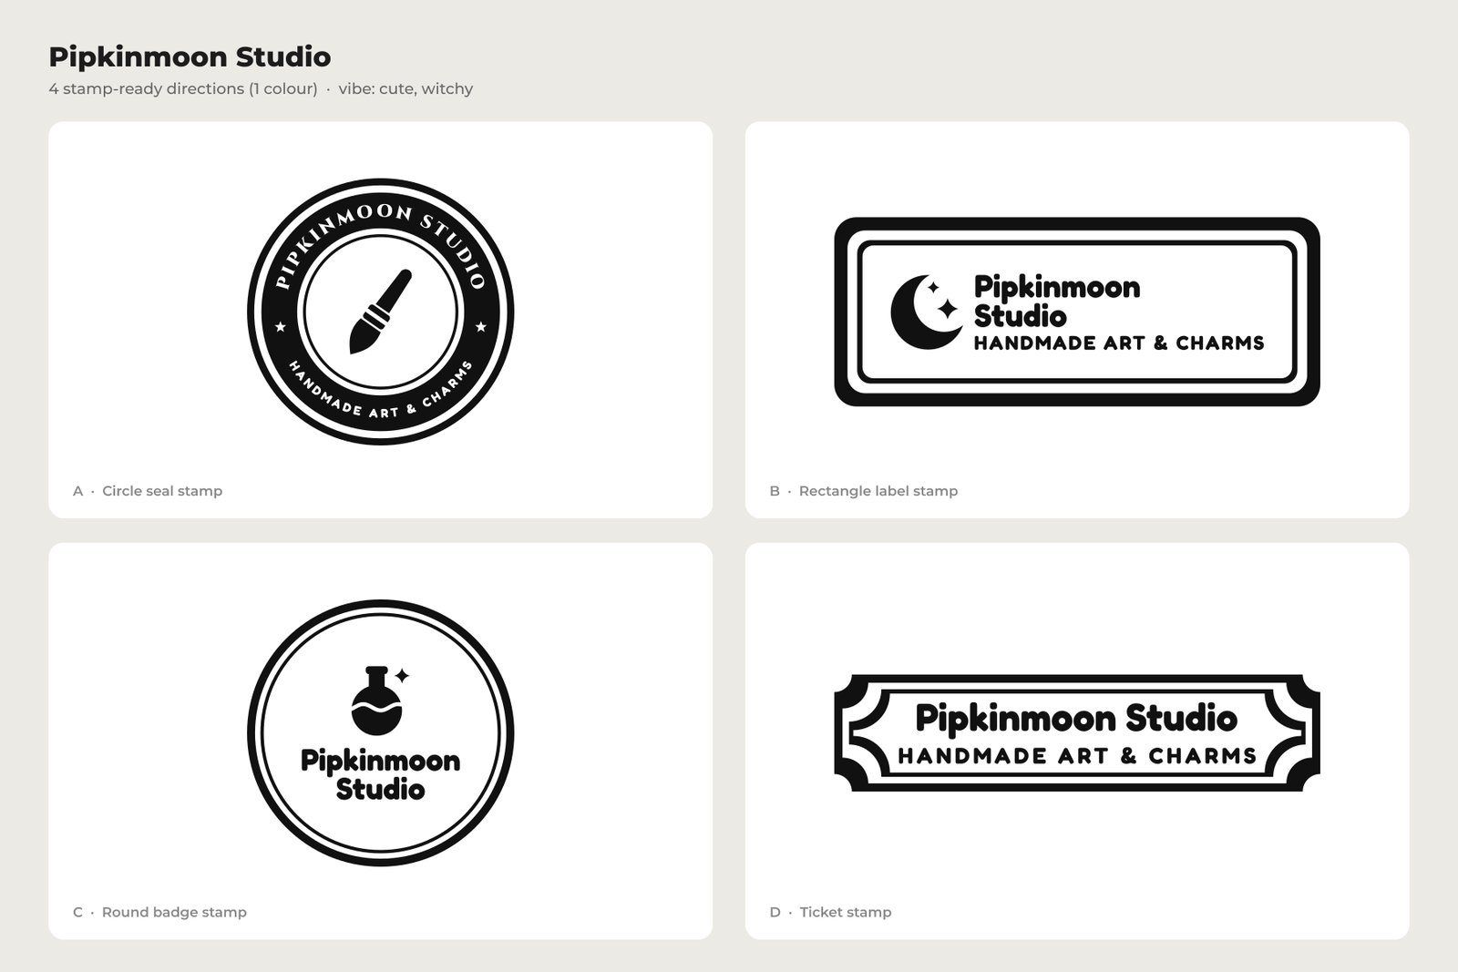The image size is (1458, 972).
Task: Click 'Pipkinmoon Studio' text inside ticket stamp
Action: point(1076,718)
